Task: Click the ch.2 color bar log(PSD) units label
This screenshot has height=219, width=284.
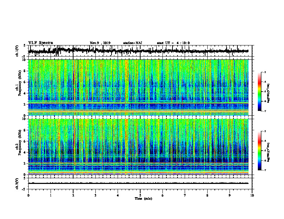Action: [269, 152]
